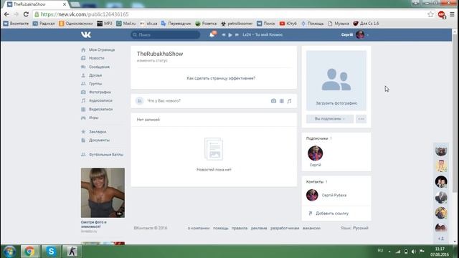Click the red adblock extension icon
This screenshot has height=258, width=459.
tap(442, 14)
